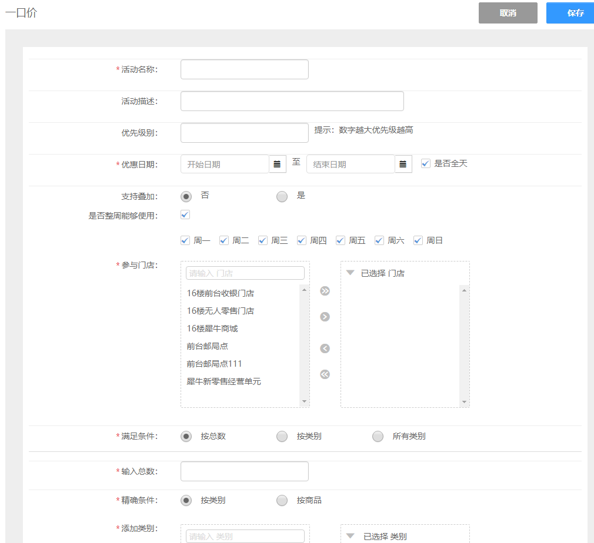
Task: Select store 前台邮局点111
Action: 214,364
